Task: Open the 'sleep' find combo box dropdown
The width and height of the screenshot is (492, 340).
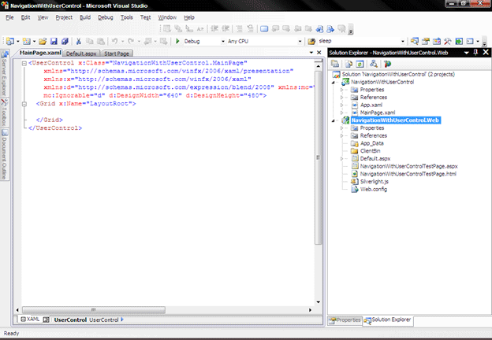Action: pyautogui.click(x=403, y=42)
